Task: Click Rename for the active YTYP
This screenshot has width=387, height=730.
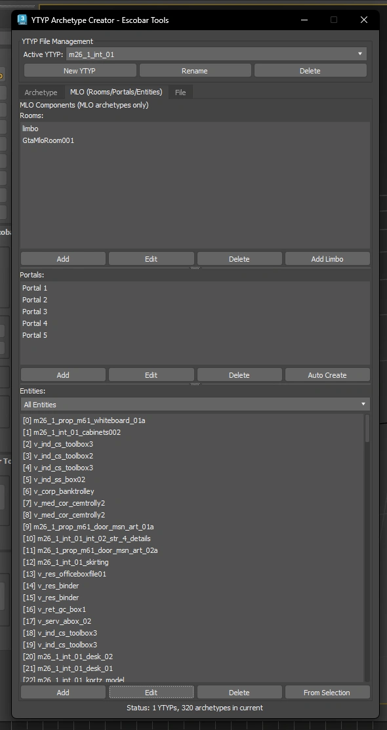Action: (x=195, y=71)
